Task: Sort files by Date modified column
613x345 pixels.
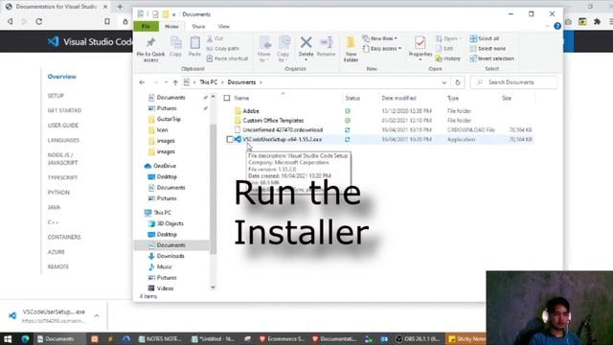Action: click(398, 98)
